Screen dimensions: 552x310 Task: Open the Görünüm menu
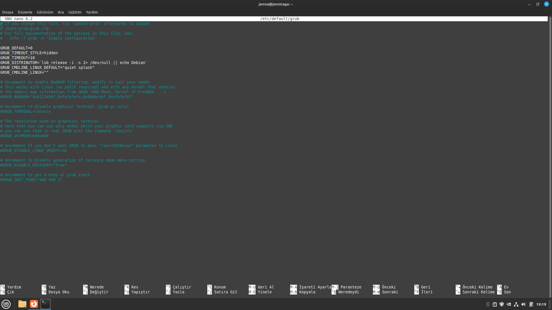pyautogui.click(x=45, y=12)
